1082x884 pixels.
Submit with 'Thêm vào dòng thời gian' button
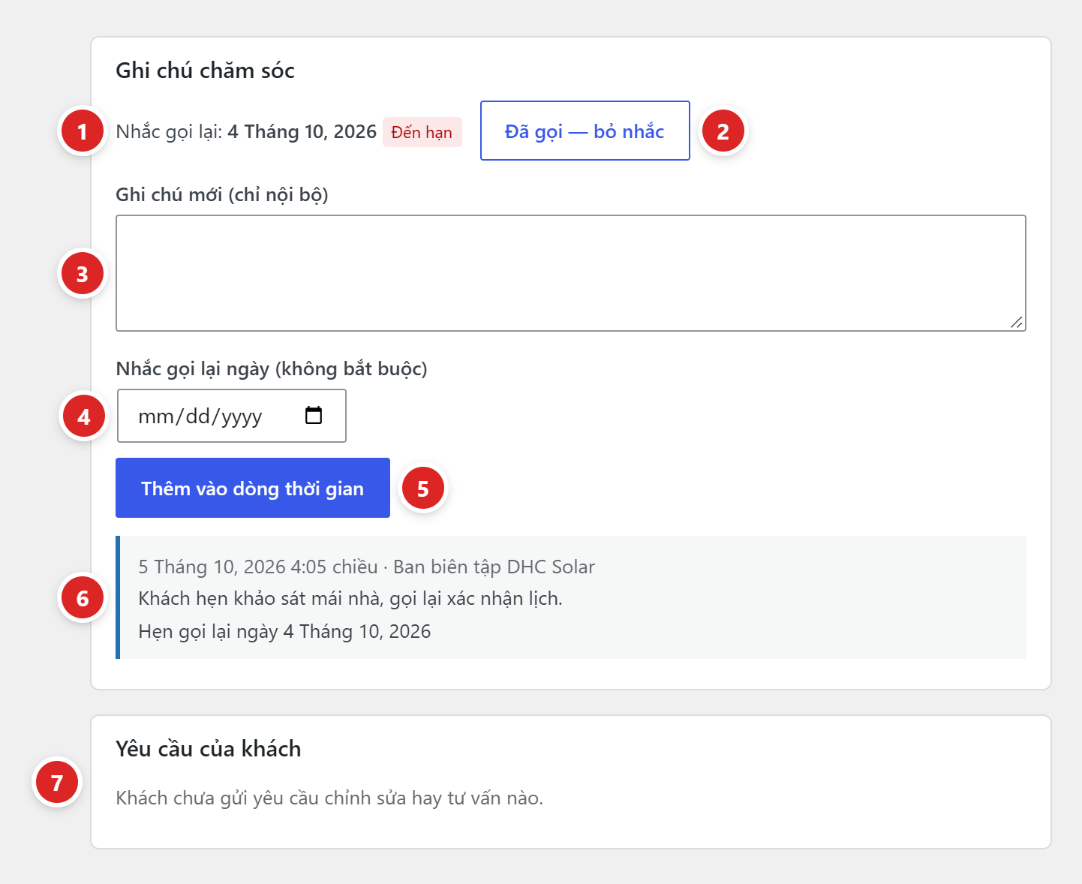point(253,488)
